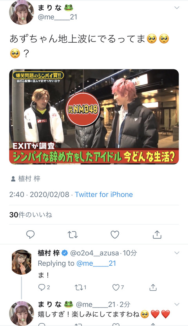Open 植村 梓's profile avatar in reply
This screenshot has width=188, height=326.
(22, 262)
